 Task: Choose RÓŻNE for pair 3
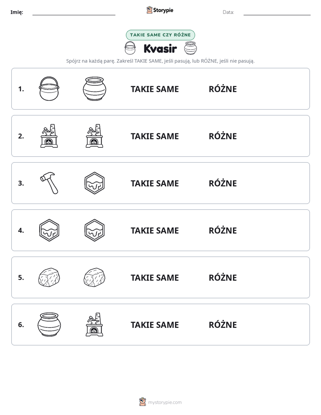pos(223,183)
